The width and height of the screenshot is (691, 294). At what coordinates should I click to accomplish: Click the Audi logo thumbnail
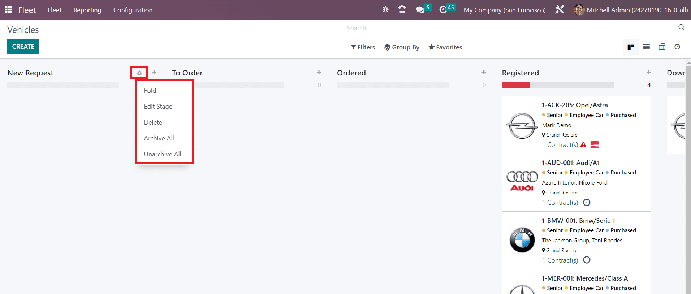[522, 181]
